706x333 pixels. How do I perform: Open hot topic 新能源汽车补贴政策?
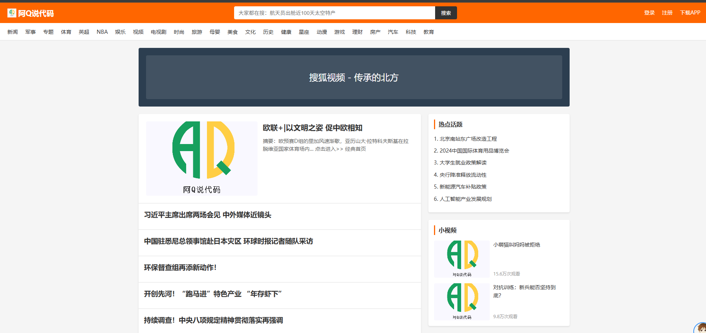[460, 187]
